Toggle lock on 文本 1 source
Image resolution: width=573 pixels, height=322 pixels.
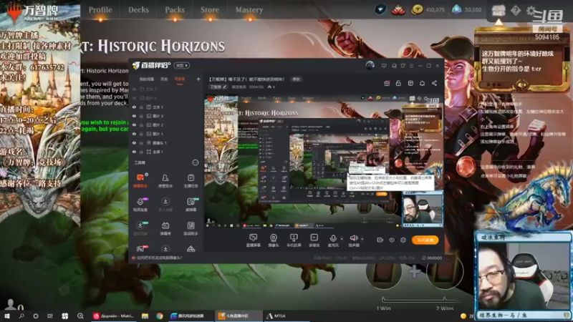(x=141, y=107)
